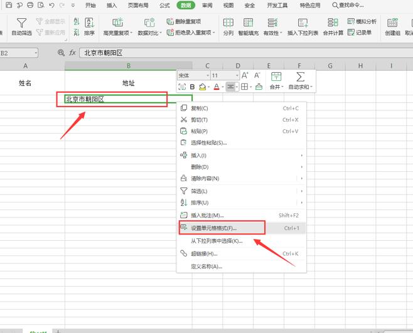The image size is (413, 333).
Task: Choose 设置单元格格式(F)... menu entry
Action: [x=242, y=228]
